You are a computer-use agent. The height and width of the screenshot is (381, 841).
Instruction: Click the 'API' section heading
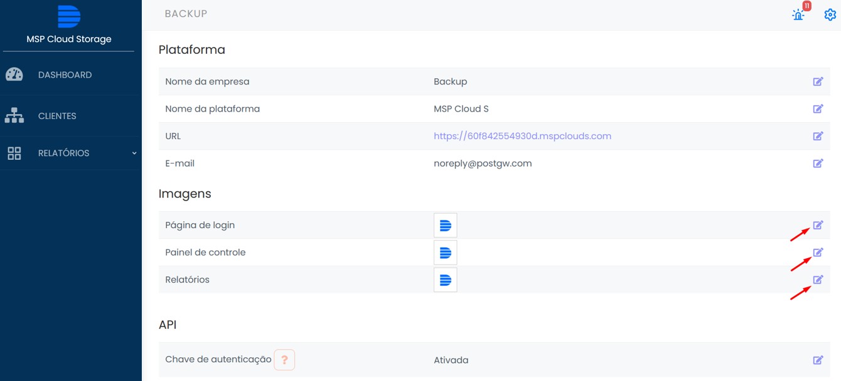point(168,325)
